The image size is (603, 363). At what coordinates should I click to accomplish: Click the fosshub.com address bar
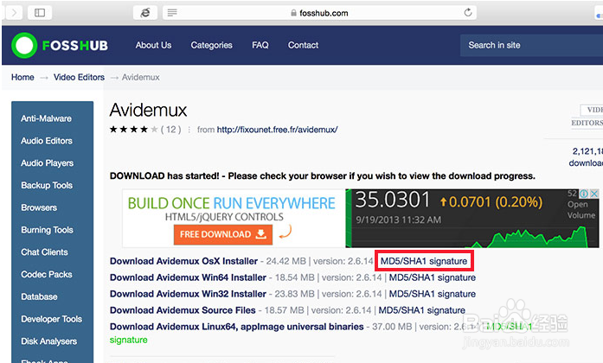(319, 13)
